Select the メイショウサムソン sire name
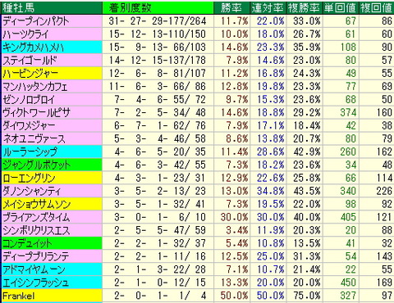394x303 pixels. point(36,205)
